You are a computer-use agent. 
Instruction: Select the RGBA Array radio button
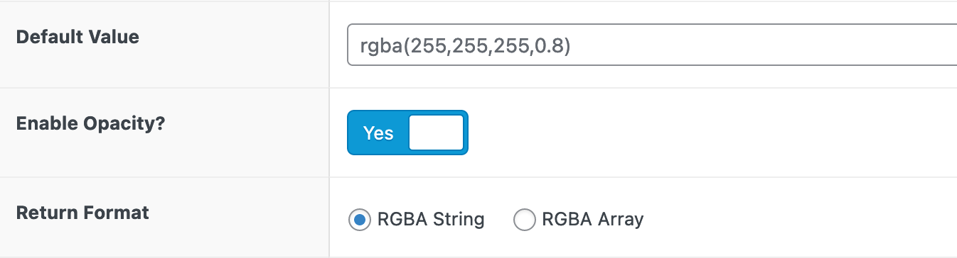524,220
